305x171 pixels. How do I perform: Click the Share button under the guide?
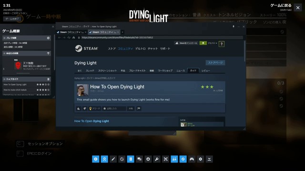131,109
